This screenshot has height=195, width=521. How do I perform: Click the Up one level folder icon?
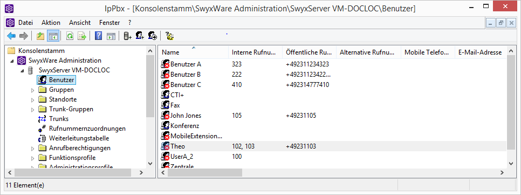40,36
